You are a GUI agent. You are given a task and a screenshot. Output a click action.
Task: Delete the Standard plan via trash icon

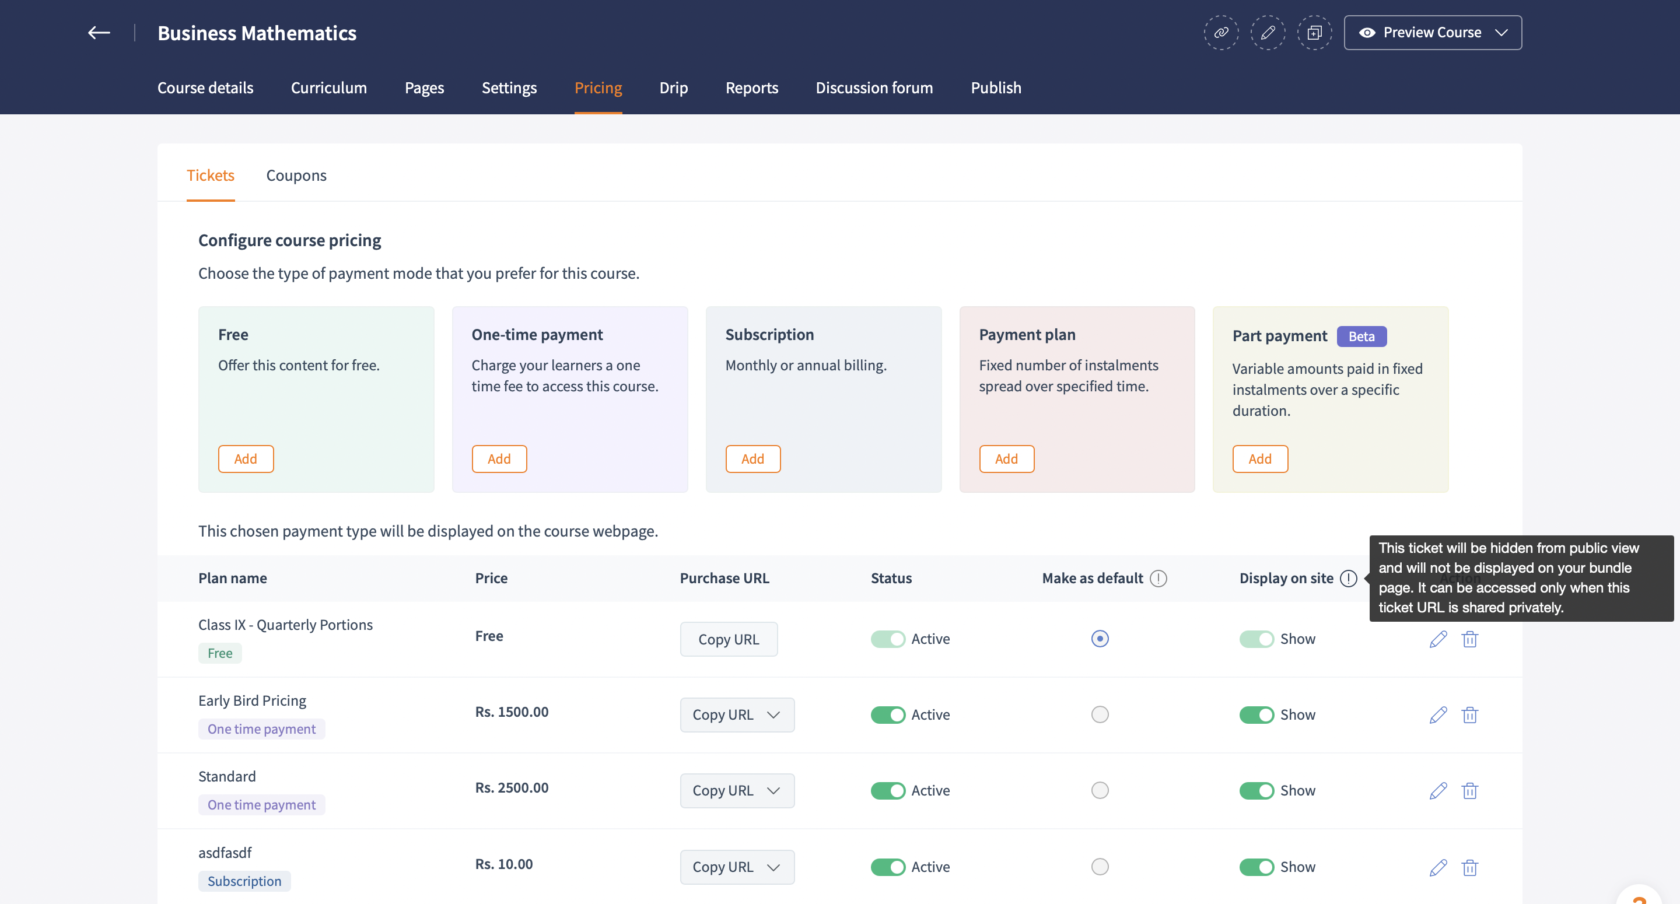[x=1469, y=790]
